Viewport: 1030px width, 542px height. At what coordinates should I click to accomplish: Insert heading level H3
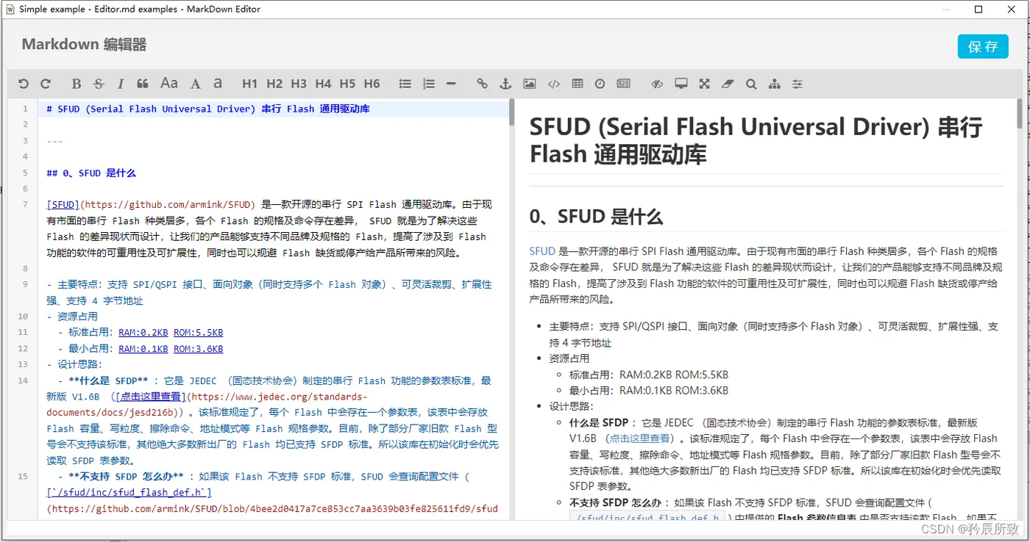(299, 84)
